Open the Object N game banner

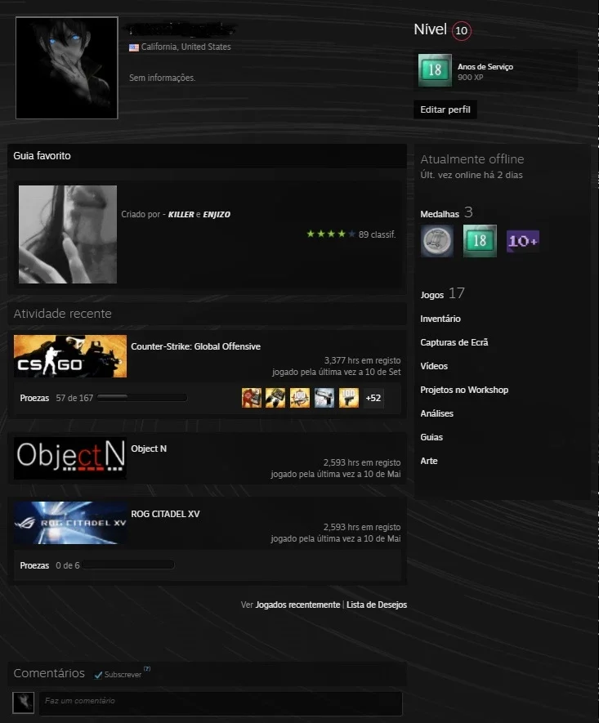(70, 458)
